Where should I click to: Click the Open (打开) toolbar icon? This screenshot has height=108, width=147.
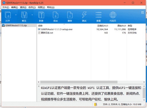coord(8,15)
